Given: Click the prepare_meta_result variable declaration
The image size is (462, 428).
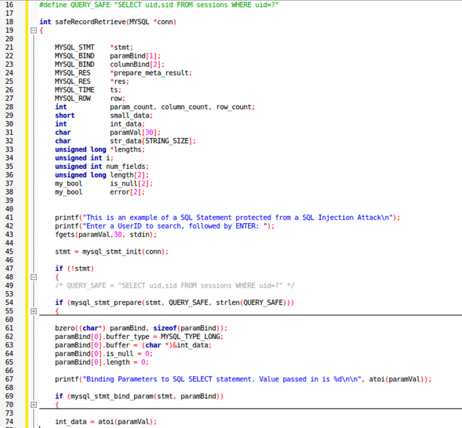Looking at the screenshot, I should [152, 72].
